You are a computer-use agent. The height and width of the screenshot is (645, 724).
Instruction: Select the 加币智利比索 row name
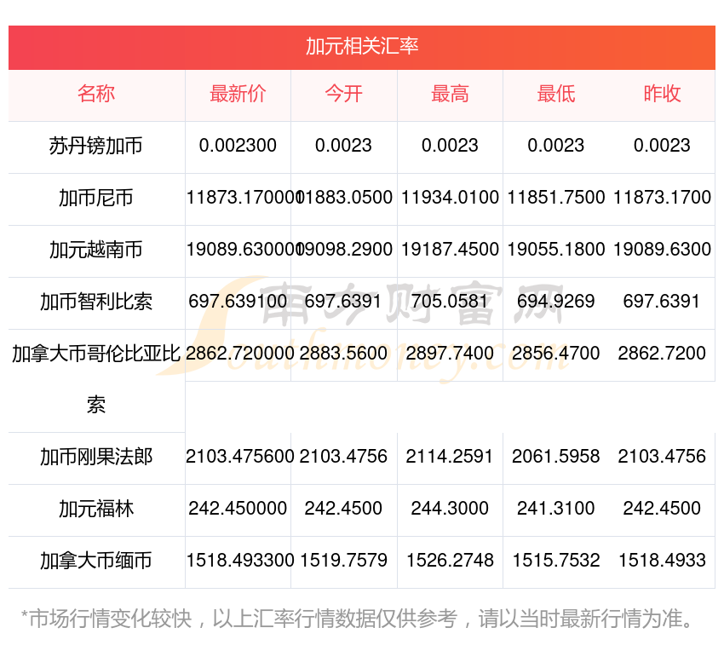click(96, 302)
